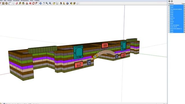Image resolution: width=185 pixels, height=104 pixels.
Task: Click the grayed Share Component icon
Action: (78, 3)
